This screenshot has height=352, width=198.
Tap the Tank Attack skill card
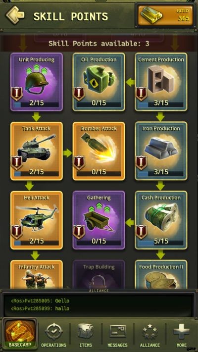point(37,151)
